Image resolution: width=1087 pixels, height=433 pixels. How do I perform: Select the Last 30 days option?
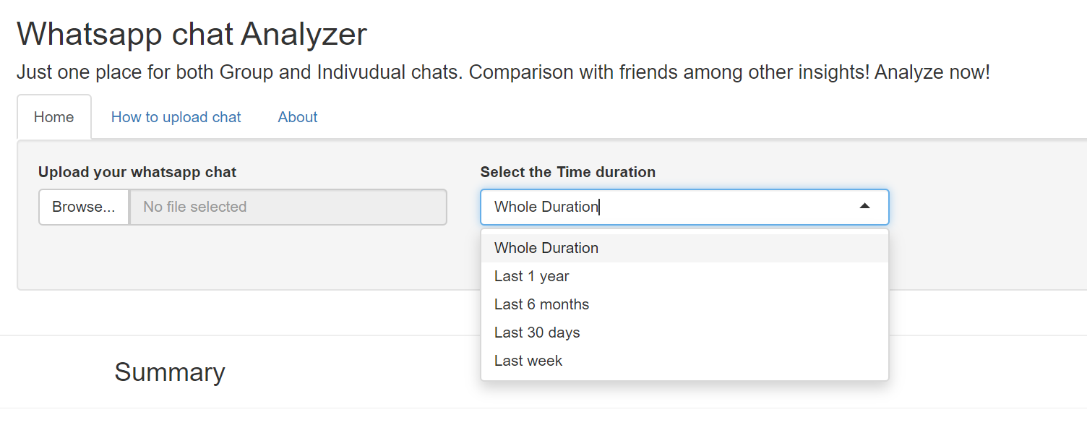(537, 333)
